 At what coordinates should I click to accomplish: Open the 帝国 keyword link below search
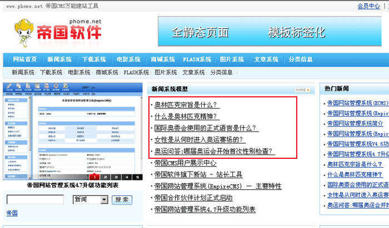coord(12,213)
